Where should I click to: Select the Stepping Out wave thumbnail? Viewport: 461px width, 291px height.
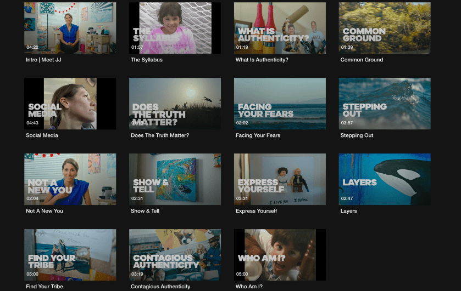click(x=385, y=104)
